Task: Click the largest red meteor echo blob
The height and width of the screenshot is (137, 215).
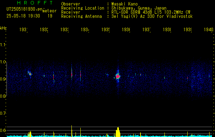Action: [x=118, y=76]
